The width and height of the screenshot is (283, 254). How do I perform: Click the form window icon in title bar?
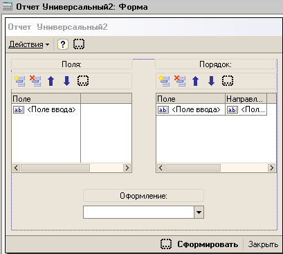pos(7,6)
